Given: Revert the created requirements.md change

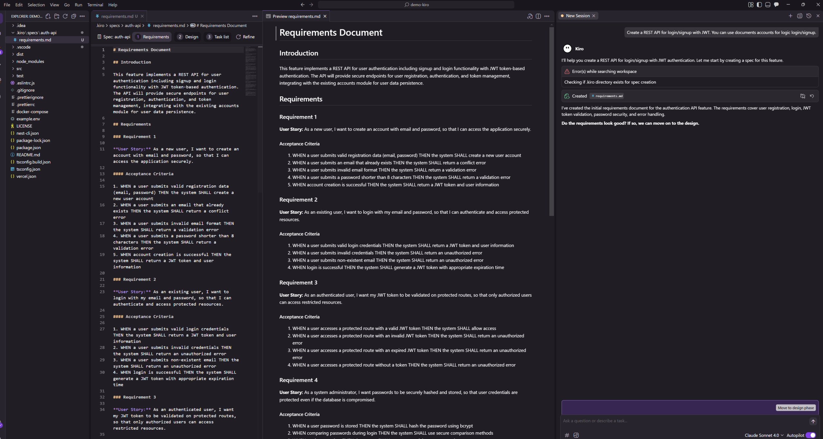Looking at the screenshot, I should click(x=812, y=96).
